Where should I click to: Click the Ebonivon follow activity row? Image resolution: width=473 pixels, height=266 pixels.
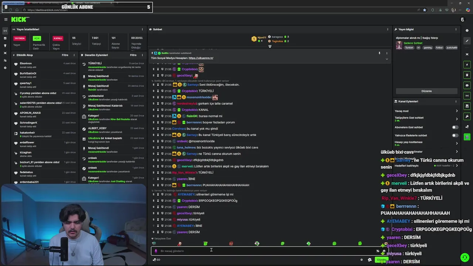(44, 65)
